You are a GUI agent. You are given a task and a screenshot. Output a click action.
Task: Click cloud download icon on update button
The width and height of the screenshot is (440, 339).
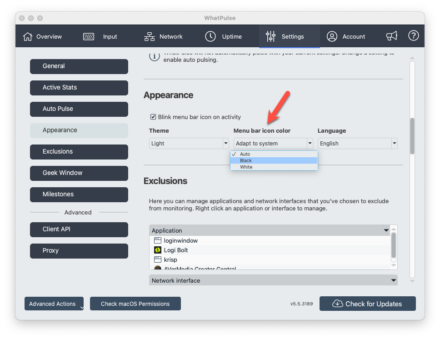(338, 304)
